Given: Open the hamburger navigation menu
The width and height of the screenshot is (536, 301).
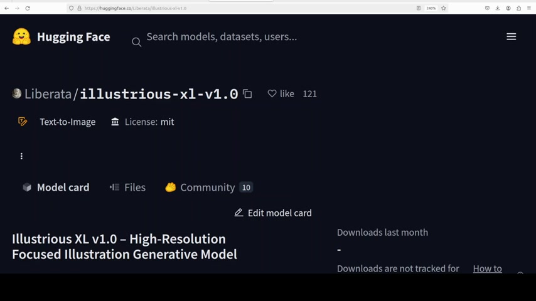Looking at the screenshot, I should pyautogui.click(x=511, y=37).
